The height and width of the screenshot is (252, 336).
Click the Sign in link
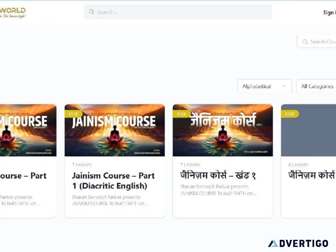[x=330, y=13]
